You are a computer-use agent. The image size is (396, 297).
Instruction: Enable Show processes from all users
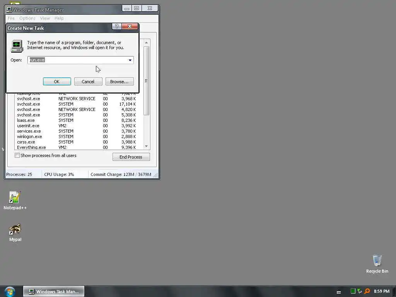[17, 155]
